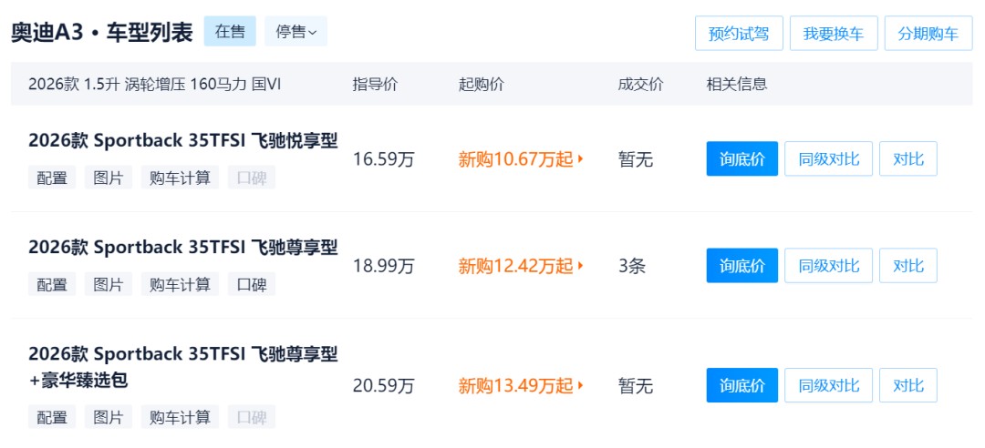The height and width of the screenshot is (448, 985).
Task: Click 询底价 for 飞驰悦享型
Action: point(741,159)
